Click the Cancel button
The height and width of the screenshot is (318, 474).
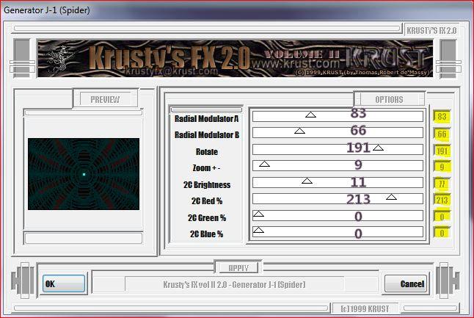click(x=406, y=283)
